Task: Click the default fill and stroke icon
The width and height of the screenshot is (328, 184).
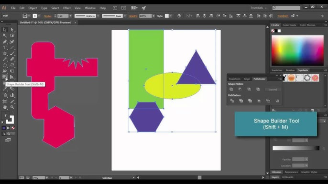Action: tap(2, 122)
